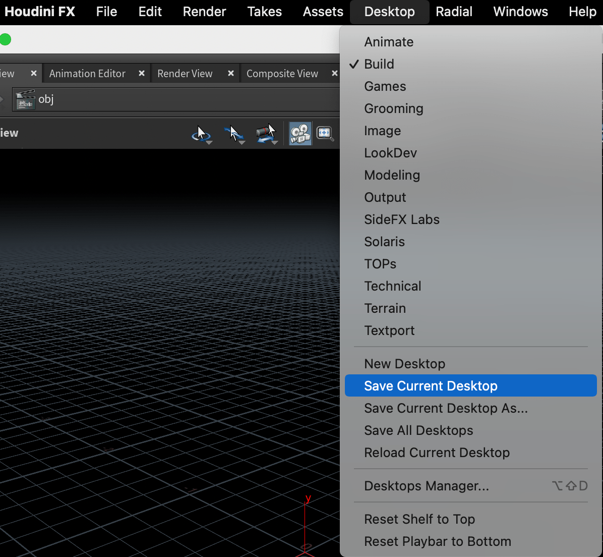Click Save Current Desktop
The height and width of the screenshot is (557, 603).
(471, 385)
